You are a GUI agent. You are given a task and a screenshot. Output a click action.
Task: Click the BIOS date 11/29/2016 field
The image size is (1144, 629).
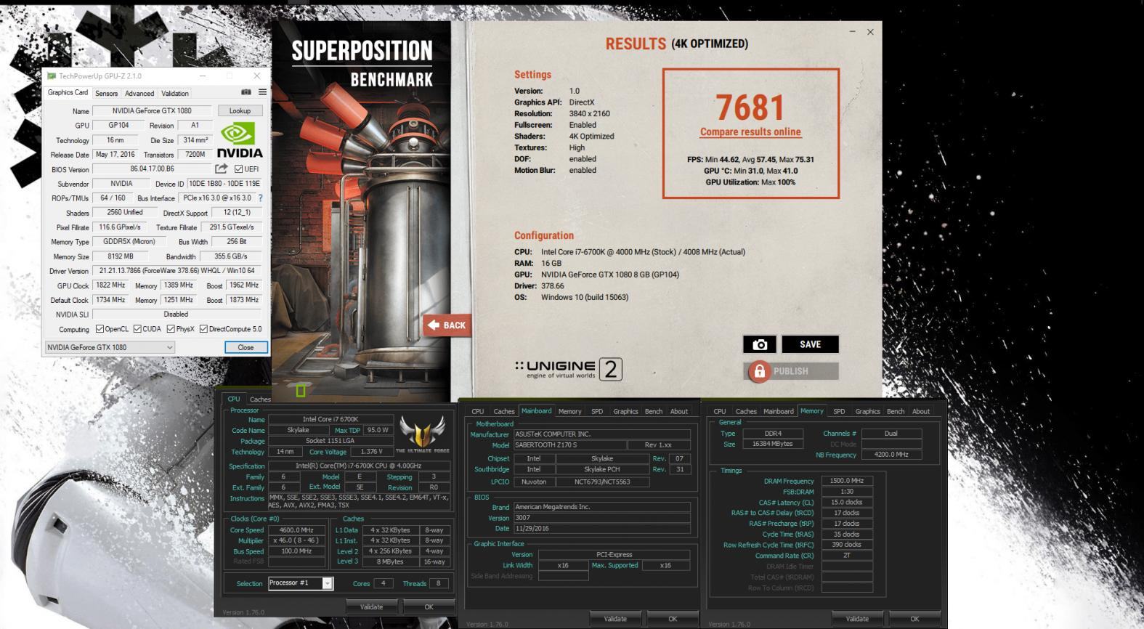[x=601, y=529]
